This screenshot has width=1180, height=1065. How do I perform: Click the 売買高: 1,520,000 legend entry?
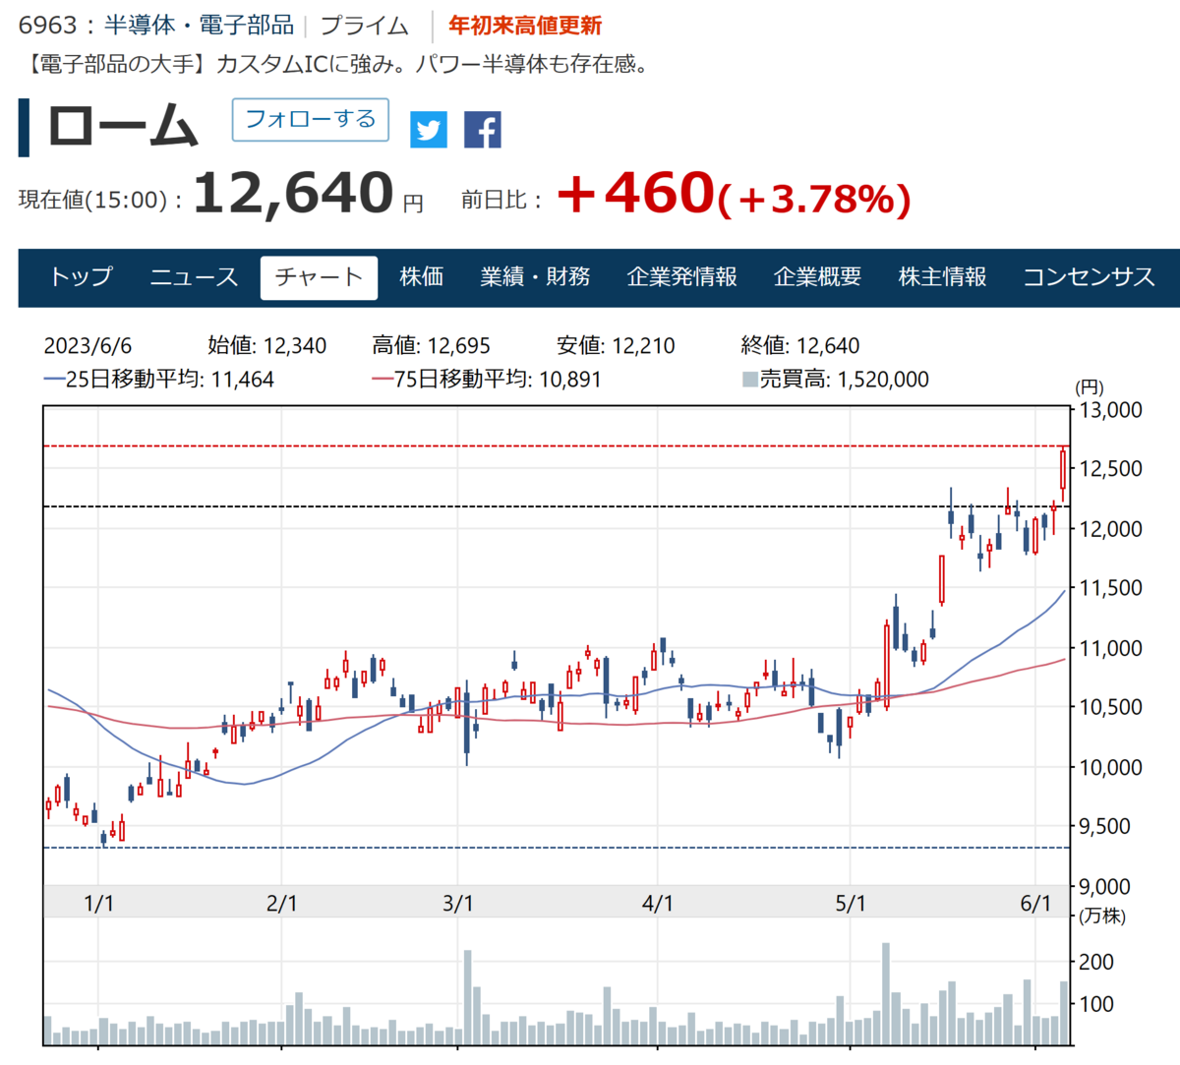tap(835, 380)
